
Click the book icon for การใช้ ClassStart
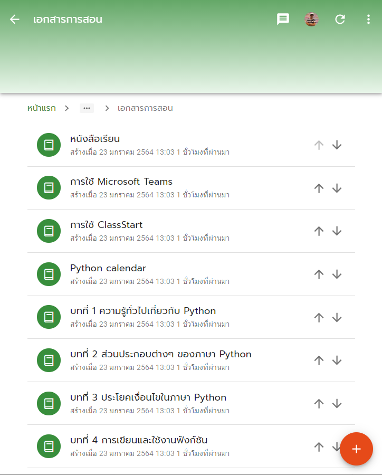click(49, 231)
